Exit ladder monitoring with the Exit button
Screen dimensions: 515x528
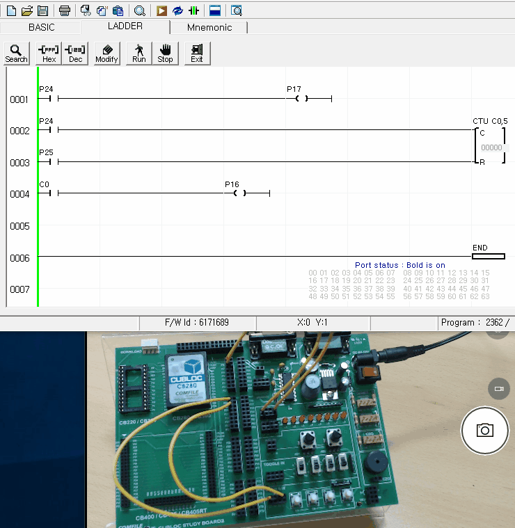(197, 54)
